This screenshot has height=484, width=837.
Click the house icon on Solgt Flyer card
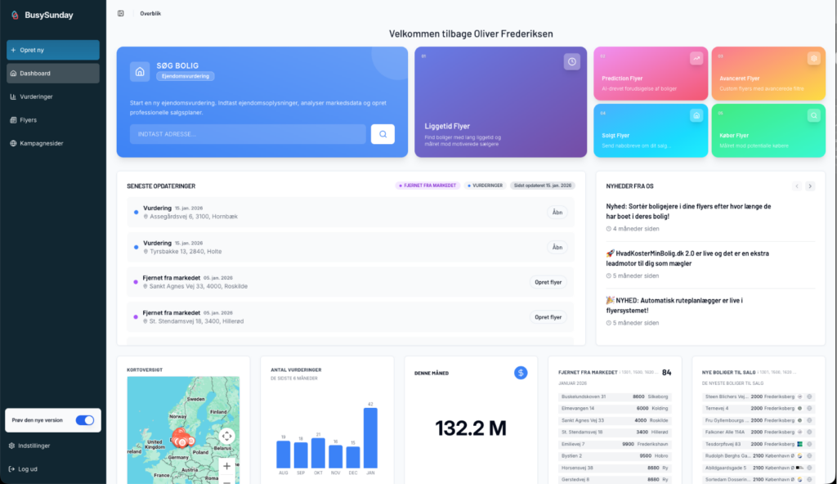coord(696,115)
